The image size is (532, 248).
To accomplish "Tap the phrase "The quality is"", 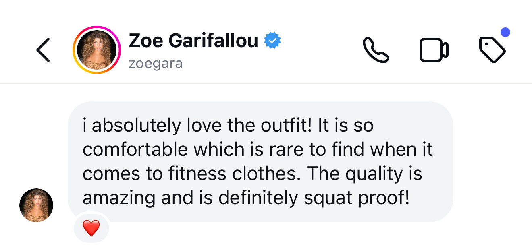I will pyautogui.click(x=365, y=174).
